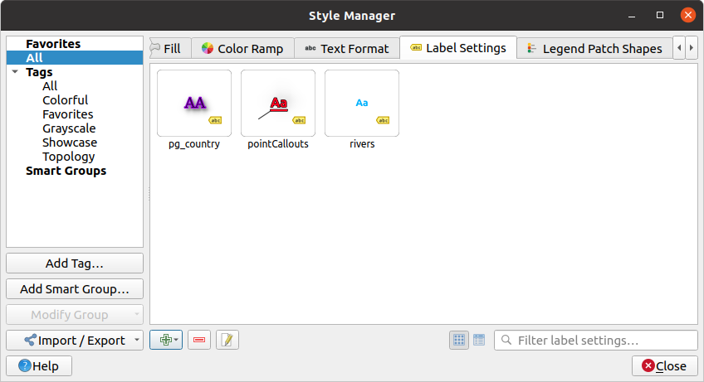This screenshot has height=382, width=704.
Task: Switch to the Text Format tab
Action: (346, 48)
